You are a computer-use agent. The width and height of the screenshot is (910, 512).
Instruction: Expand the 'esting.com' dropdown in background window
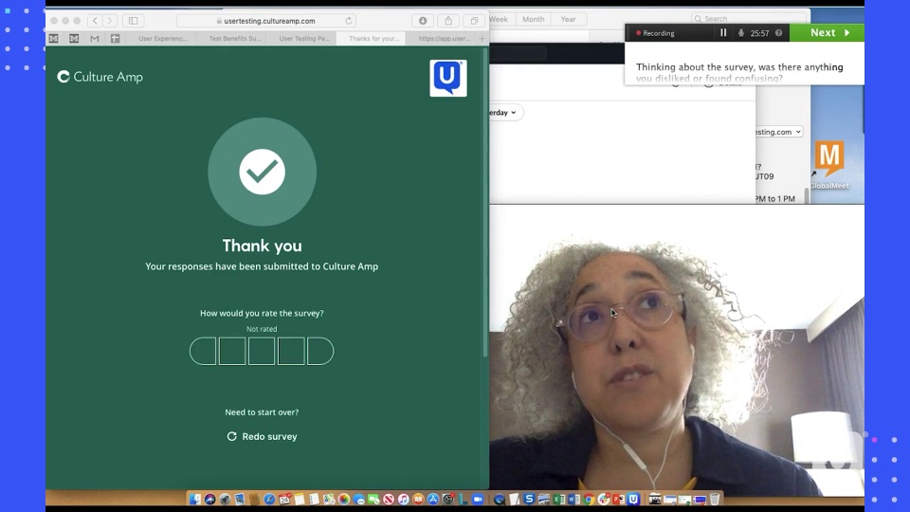pyautogui.click(x=779, y=132)
